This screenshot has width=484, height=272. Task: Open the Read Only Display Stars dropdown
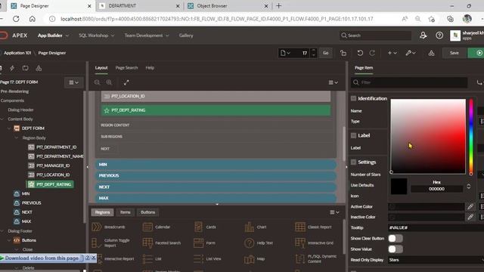click(436, 260)
